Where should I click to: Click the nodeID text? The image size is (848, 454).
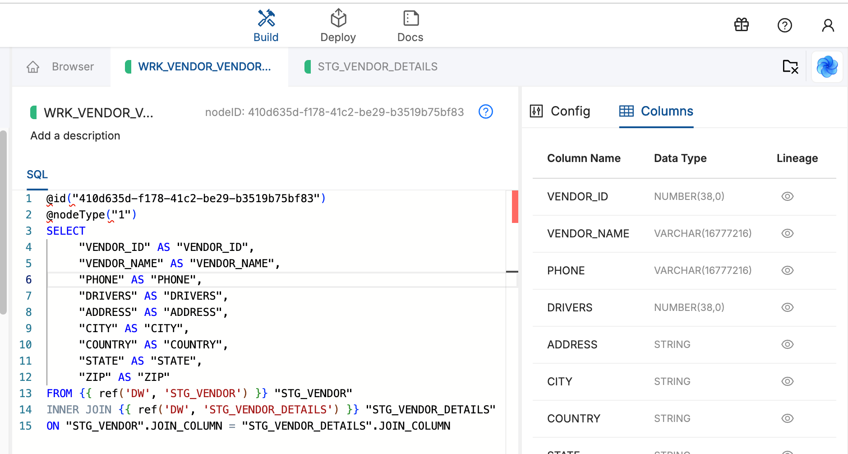(x=334, y=112)
